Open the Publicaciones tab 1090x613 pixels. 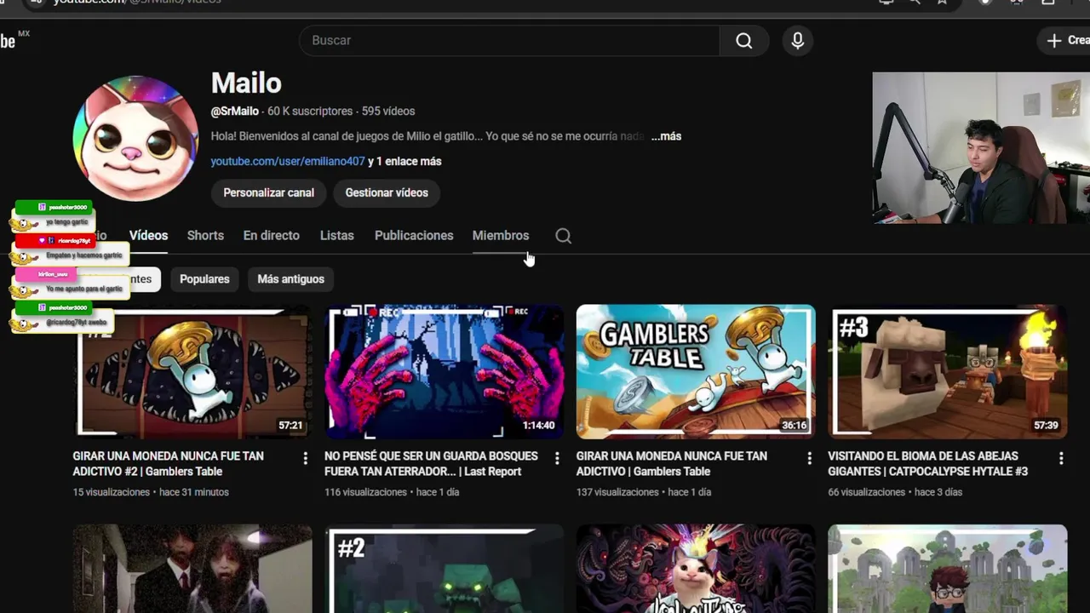click(414, 236)
